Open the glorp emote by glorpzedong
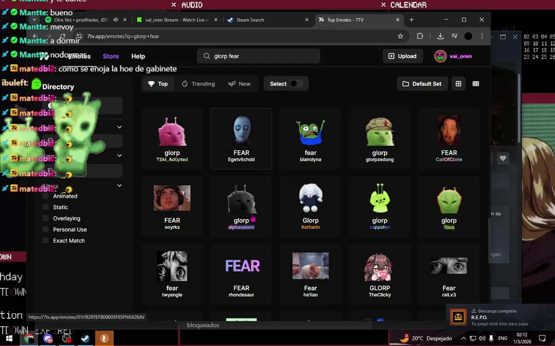 tap(380, 139)
